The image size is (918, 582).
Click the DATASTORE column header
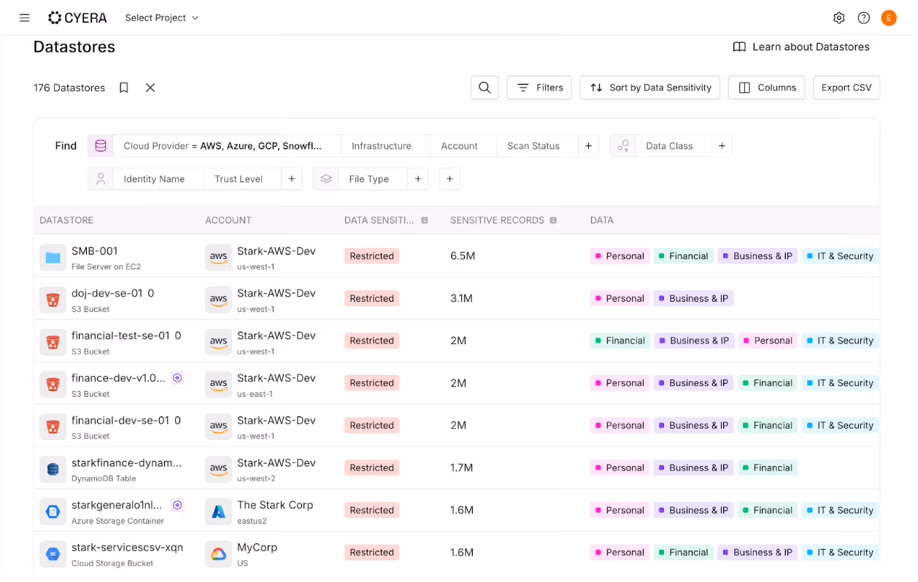[66, 220]
